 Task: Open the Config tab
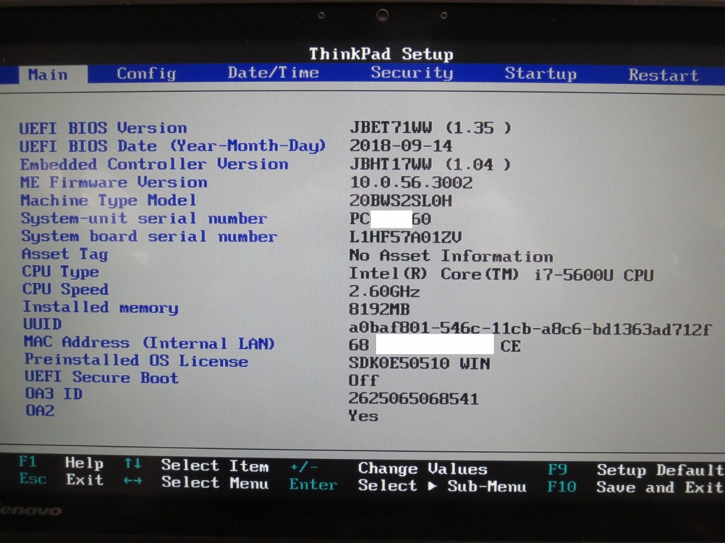pos(146,74)
